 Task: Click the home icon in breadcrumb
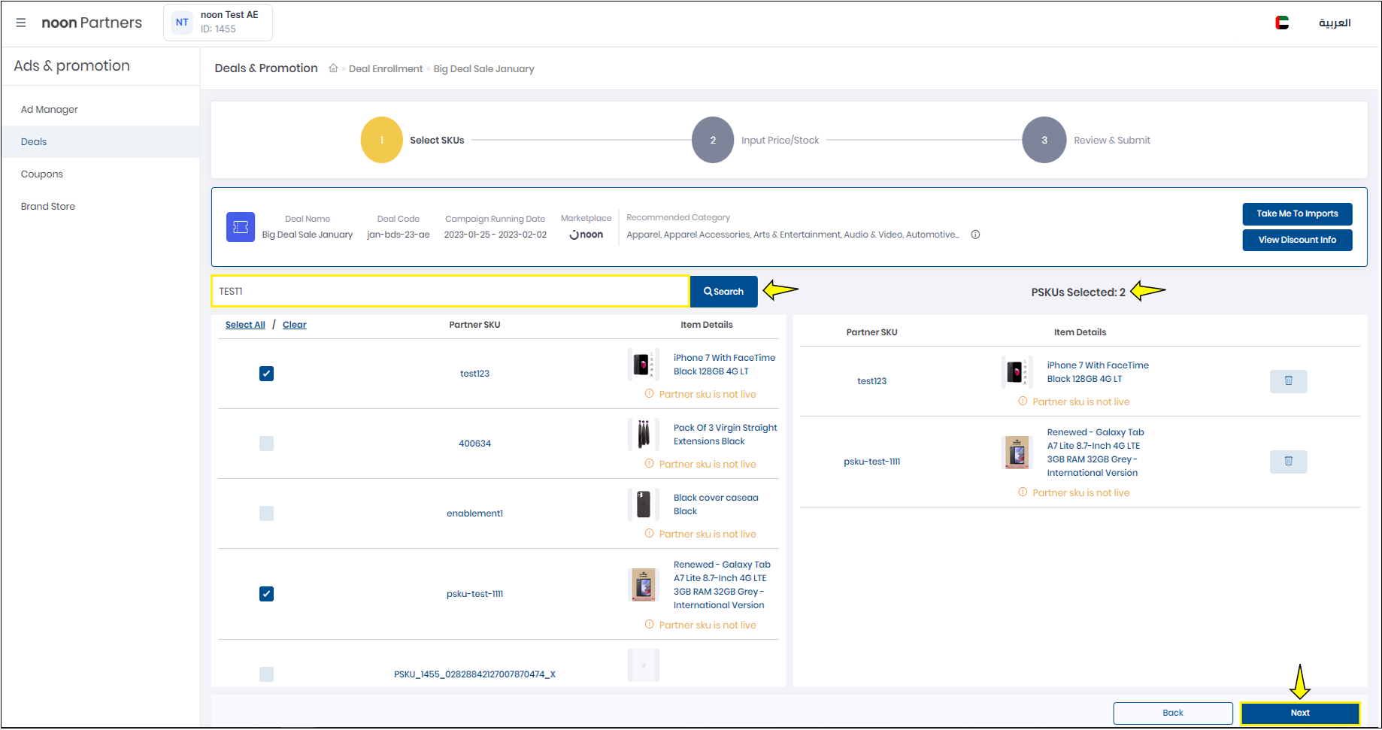click(x=333, y=68)
